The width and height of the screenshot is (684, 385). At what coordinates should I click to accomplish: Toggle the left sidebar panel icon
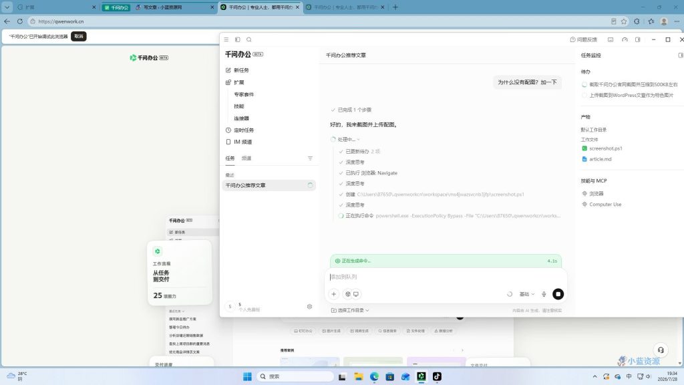pos(238,39)
